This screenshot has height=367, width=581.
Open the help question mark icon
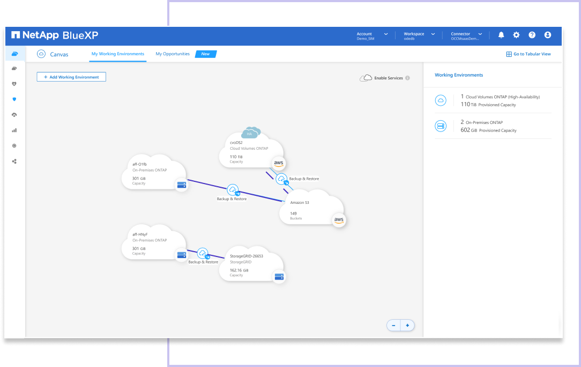(532, 35)
